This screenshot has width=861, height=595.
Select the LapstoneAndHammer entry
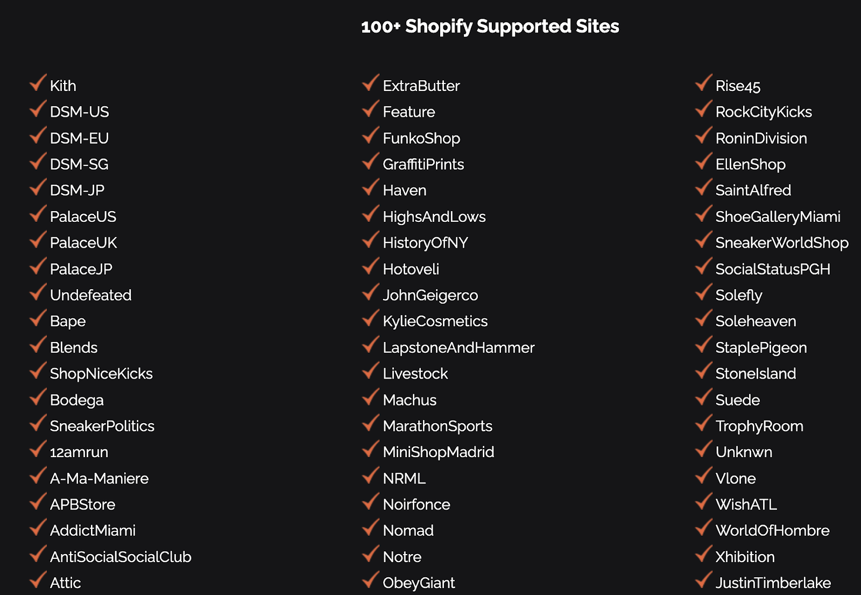(x=458, y=348)
